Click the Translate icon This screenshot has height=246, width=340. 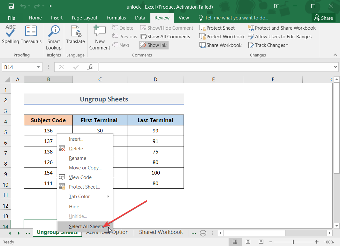[75, 35]
